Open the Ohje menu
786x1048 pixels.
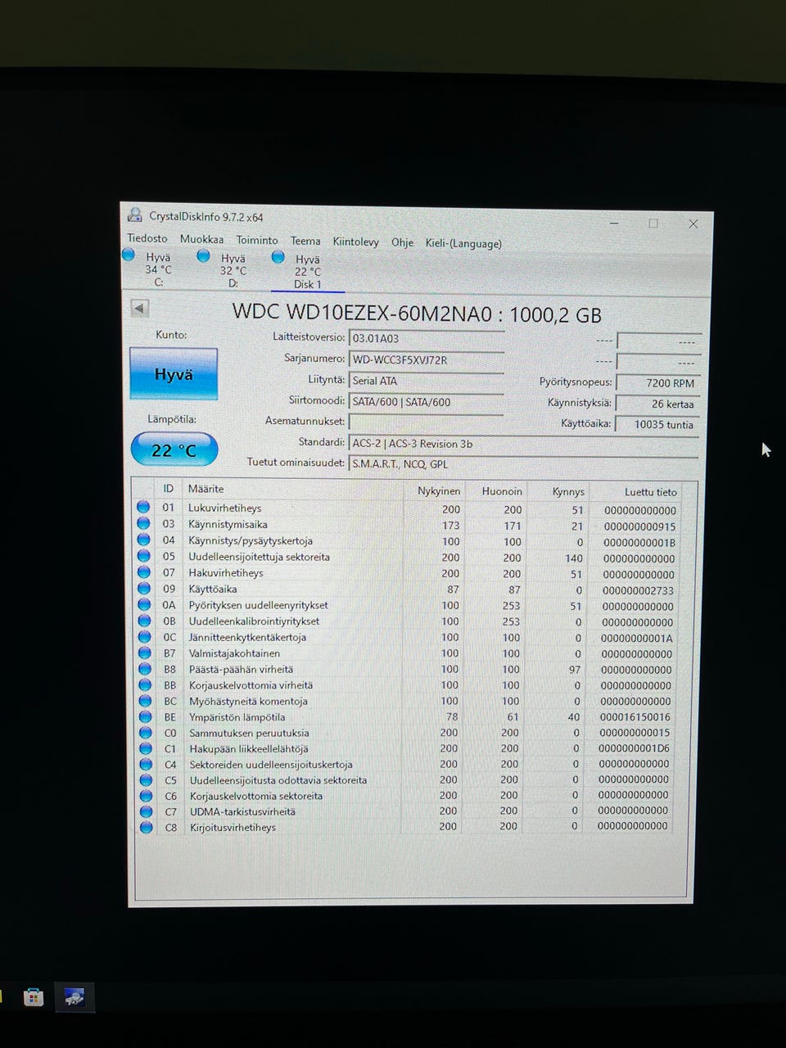point(402,242)
